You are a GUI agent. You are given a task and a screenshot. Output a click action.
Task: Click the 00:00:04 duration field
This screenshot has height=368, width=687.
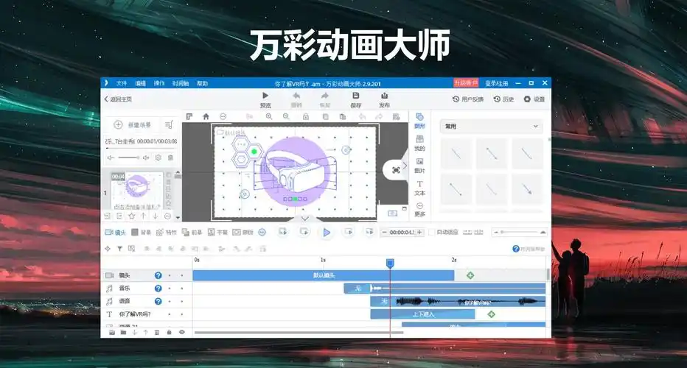pos(402,233)
